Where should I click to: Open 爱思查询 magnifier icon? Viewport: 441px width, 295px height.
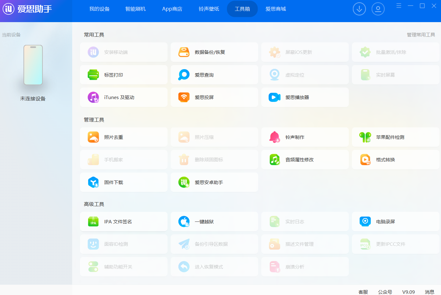[184, 75]
